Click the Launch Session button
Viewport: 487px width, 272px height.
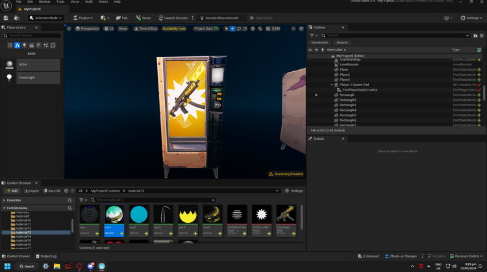pyautogui.click(x=173, y=18)
